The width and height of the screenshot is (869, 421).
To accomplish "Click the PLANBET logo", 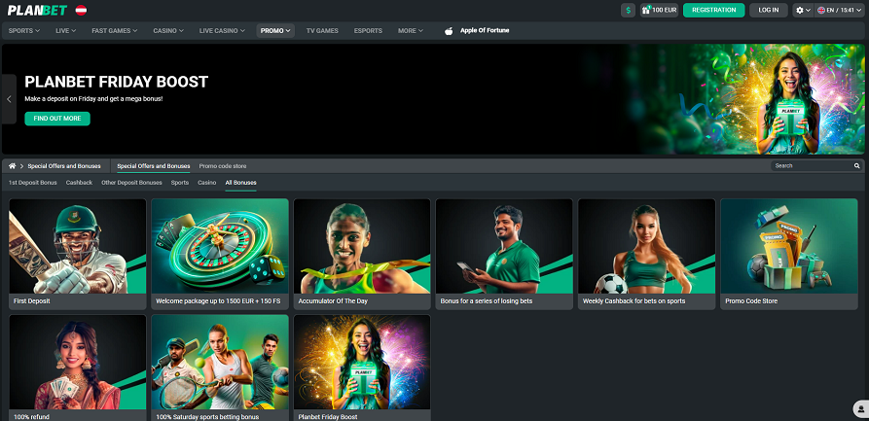I will click(x=37, y=10).
